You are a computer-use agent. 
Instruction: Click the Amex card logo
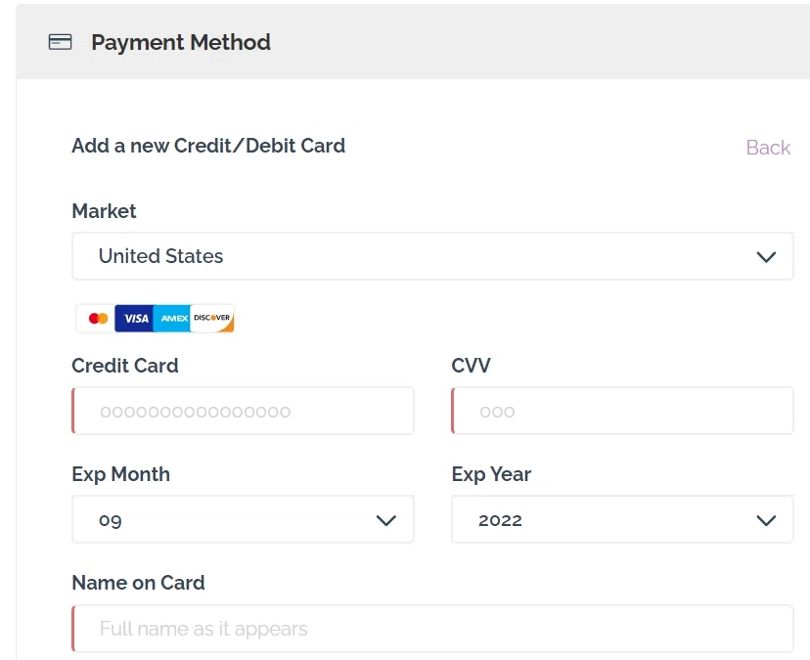point(172,319)
